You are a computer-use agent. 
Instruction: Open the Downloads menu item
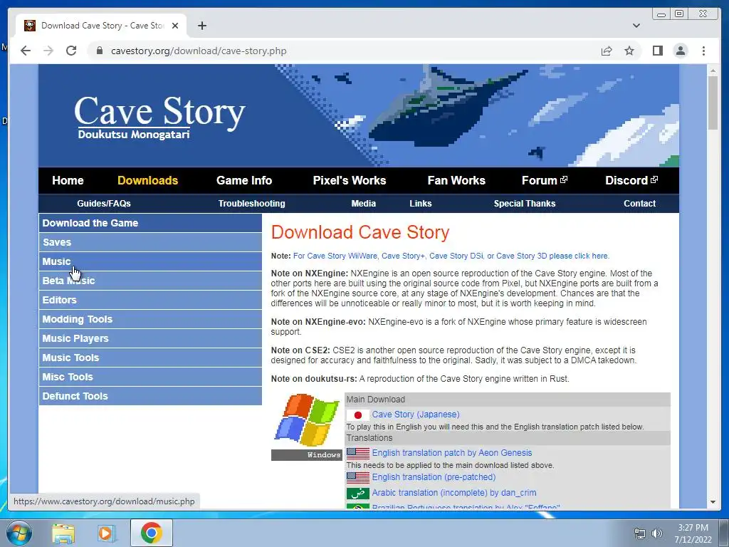click(148, 180)
